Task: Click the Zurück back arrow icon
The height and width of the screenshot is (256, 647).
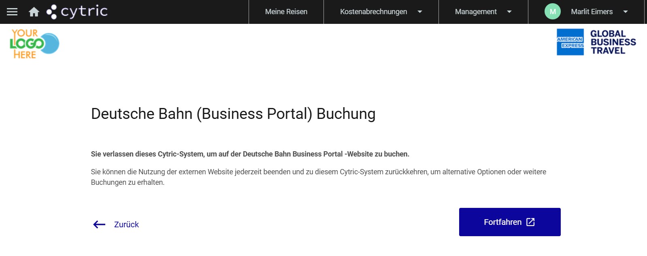Action: tap(99, 224)
